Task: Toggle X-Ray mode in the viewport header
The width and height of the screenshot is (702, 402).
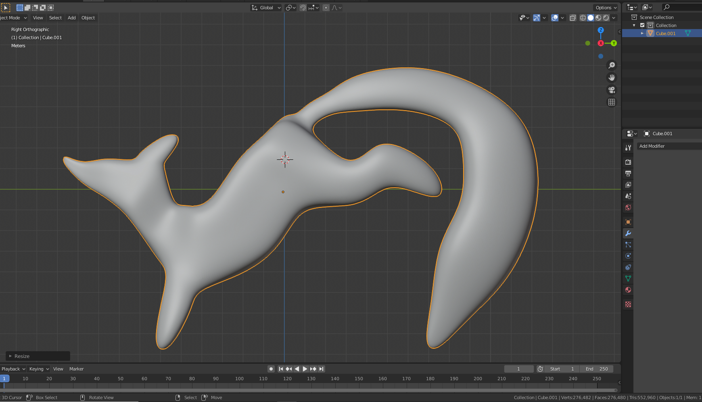Action: point(573,18)
